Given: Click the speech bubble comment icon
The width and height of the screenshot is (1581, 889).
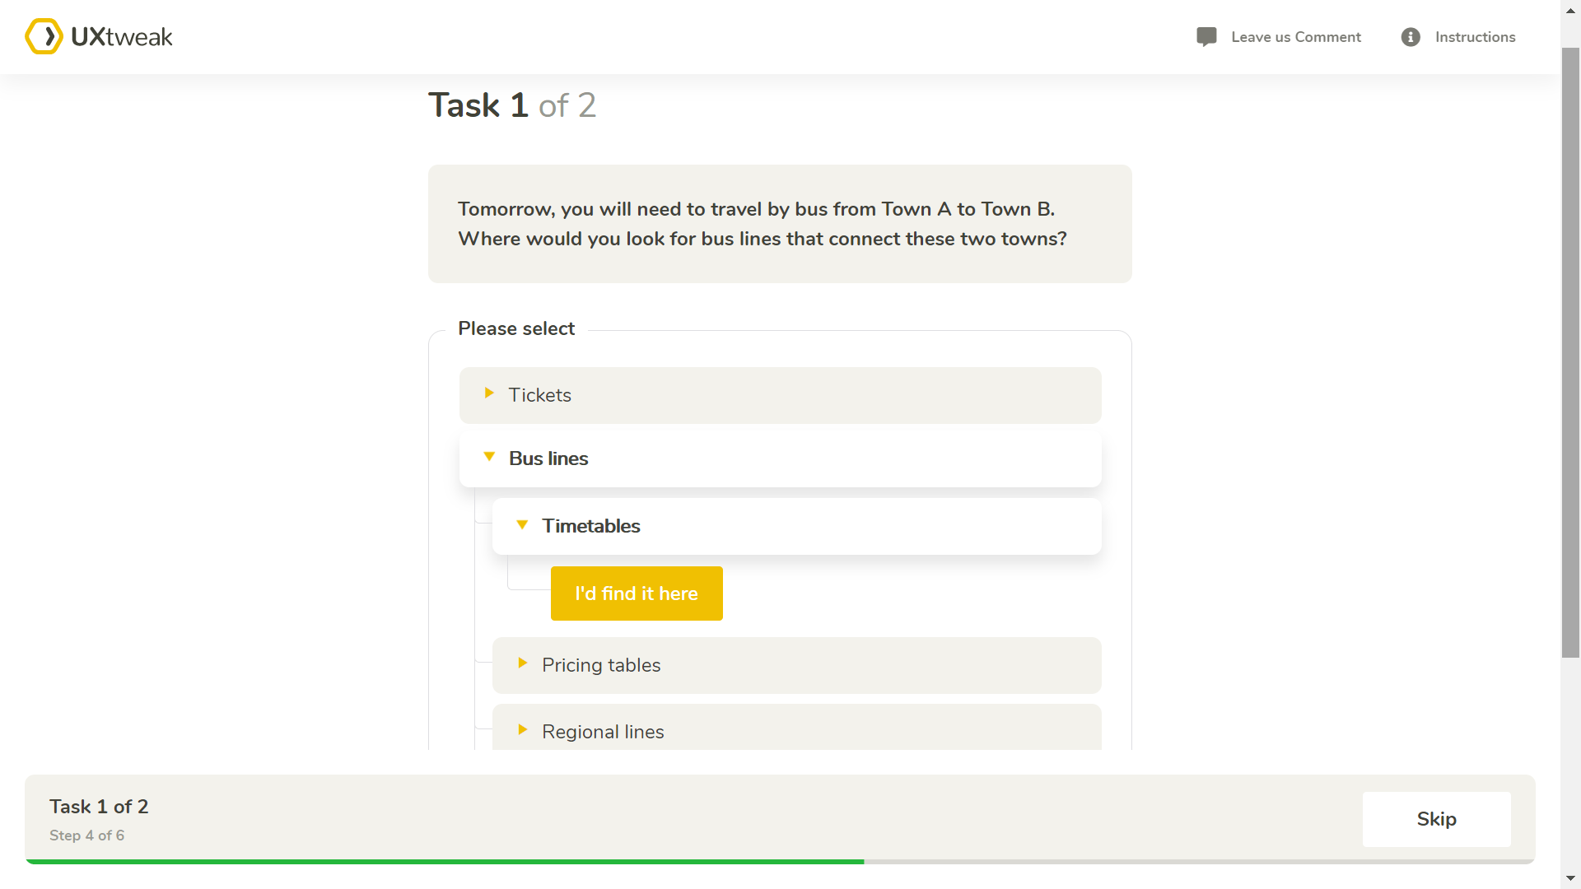Looking at the screenshot, I should coord(1206,37).
